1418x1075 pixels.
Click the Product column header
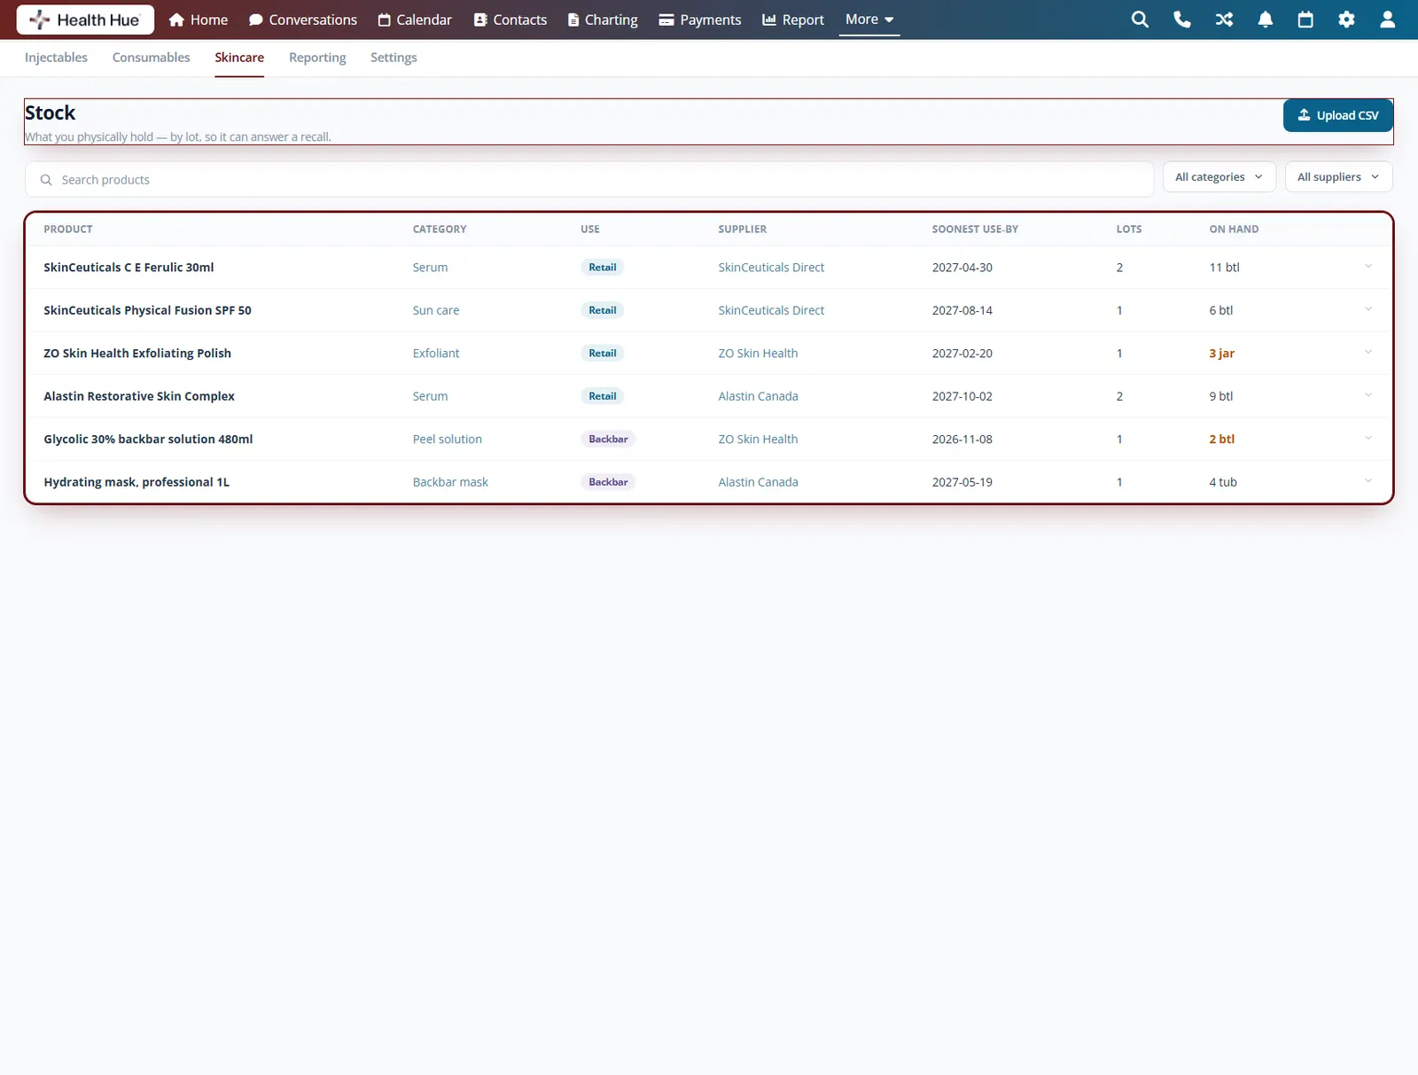coord(68,229)
